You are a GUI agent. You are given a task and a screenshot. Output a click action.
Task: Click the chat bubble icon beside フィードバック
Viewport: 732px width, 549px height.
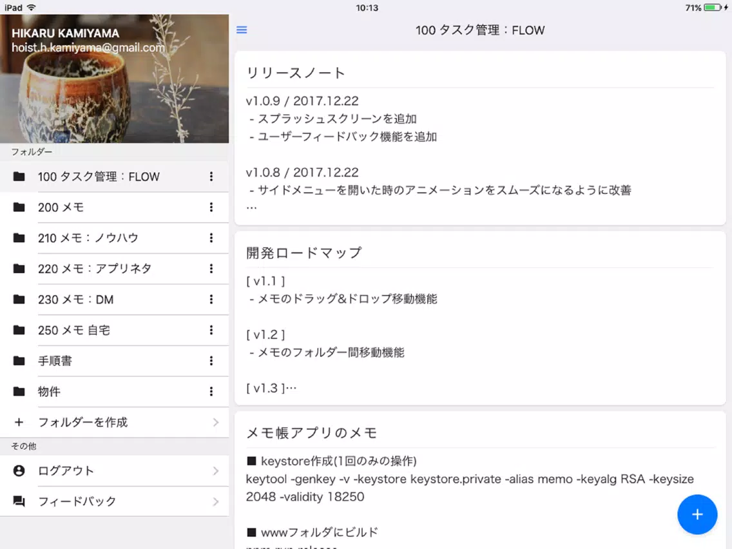tap(19, 501)
